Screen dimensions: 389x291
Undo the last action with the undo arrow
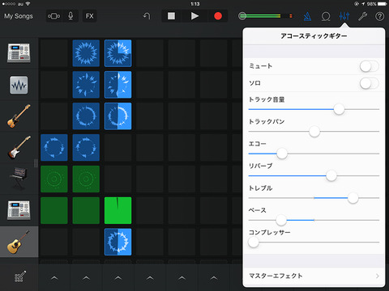pyautogui.click(x=147, y=16)
